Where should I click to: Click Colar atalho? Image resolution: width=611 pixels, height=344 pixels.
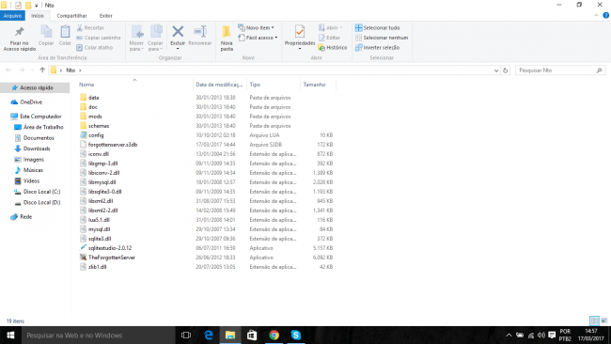[95, 48]
